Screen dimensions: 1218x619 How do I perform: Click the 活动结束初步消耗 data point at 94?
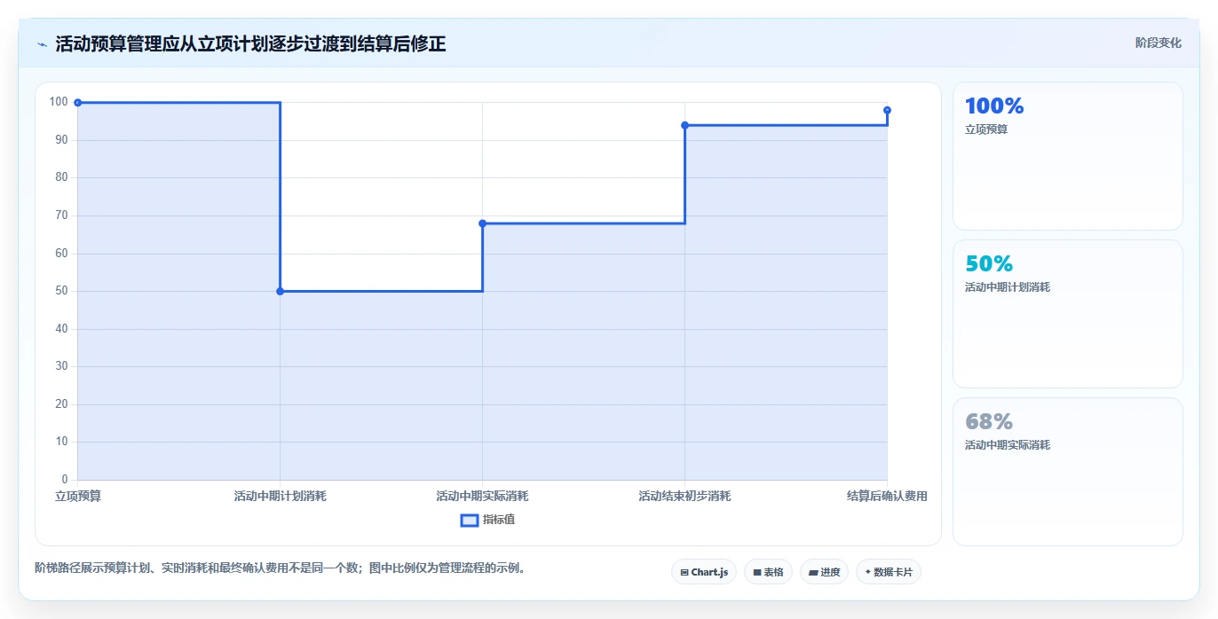pos(684,125)
